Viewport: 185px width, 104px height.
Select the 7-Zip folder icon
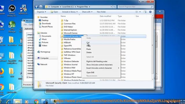click(x=62, y=21)
